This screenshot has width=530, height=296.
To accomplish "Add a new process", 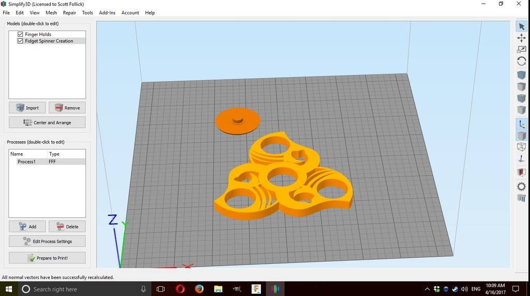I will pyautogui.click(x=27, y=226).
